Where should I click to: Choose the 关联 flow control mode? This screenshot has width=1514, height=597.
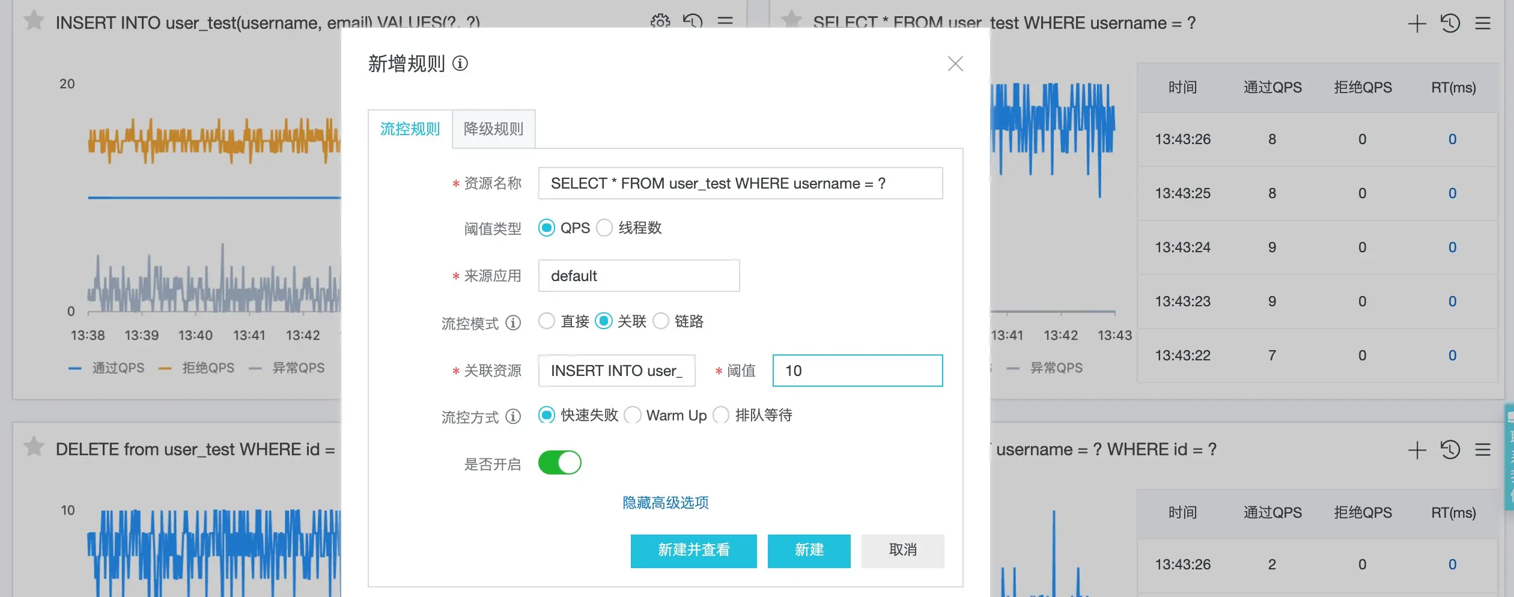tap(604, 321)
